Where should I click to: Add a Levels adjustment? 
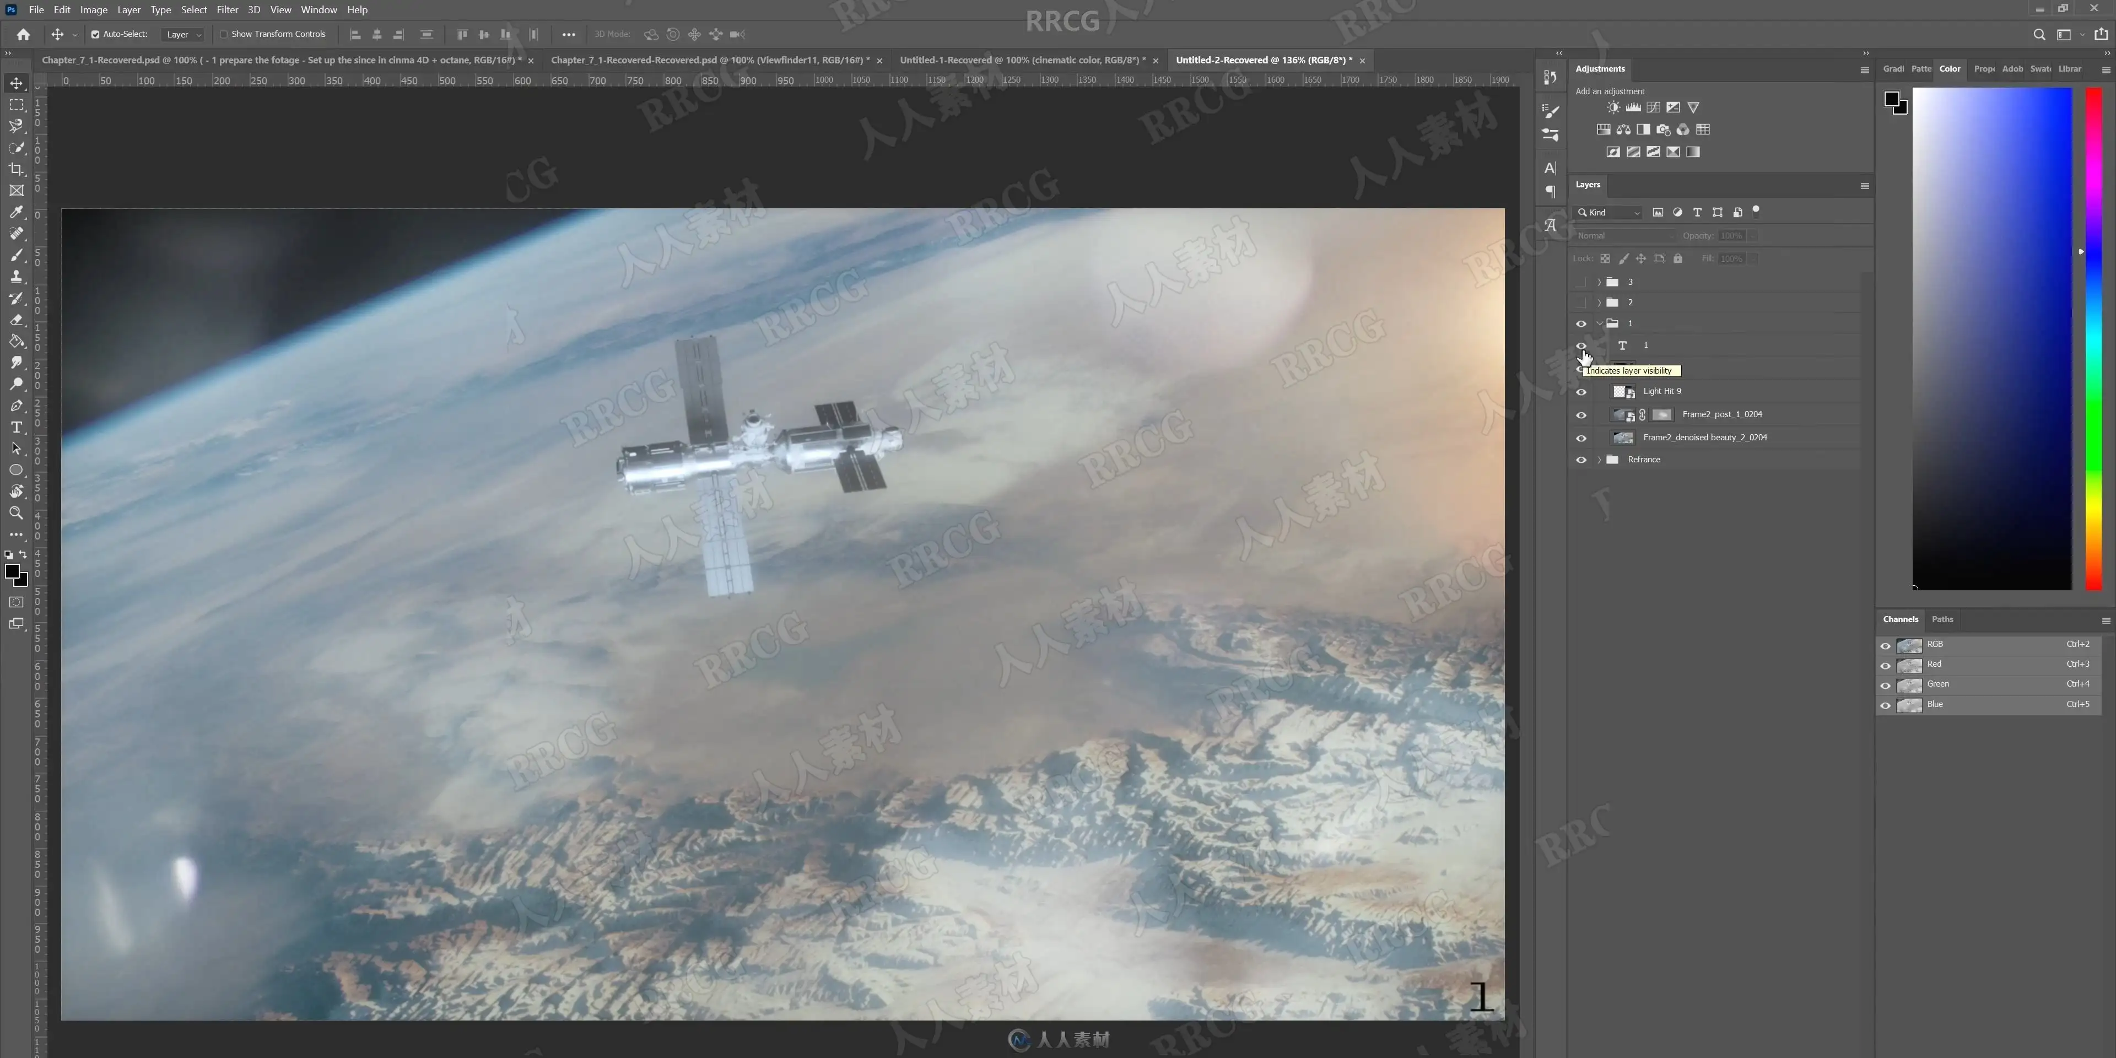click(1633, 107)
